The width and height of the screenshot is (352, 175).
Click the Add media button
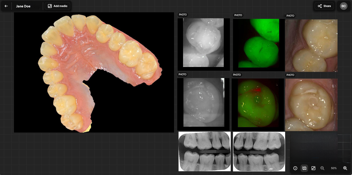click(x=57, y=6)
